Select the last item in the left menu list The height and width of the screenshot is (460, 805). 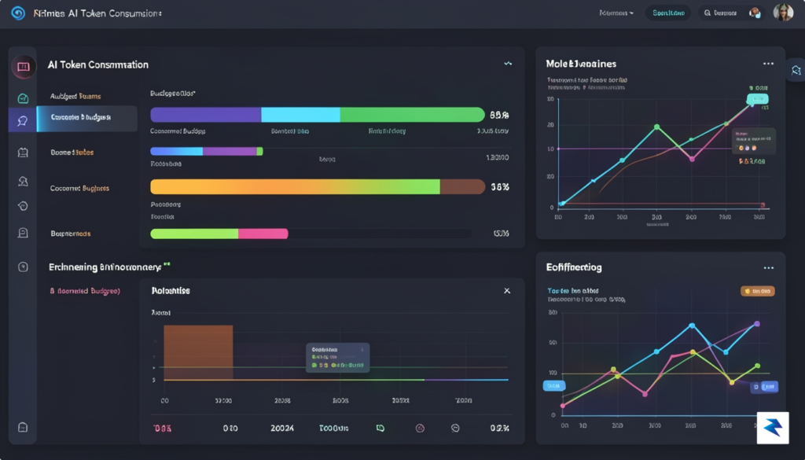coord(70,234)
